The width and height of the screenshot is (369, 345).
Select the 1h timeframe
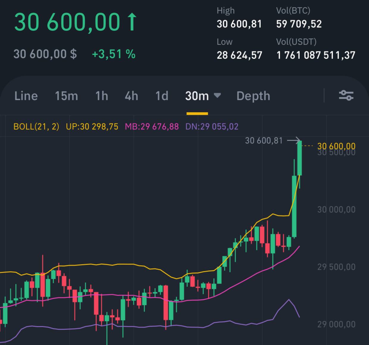click(x=101, y=96)
